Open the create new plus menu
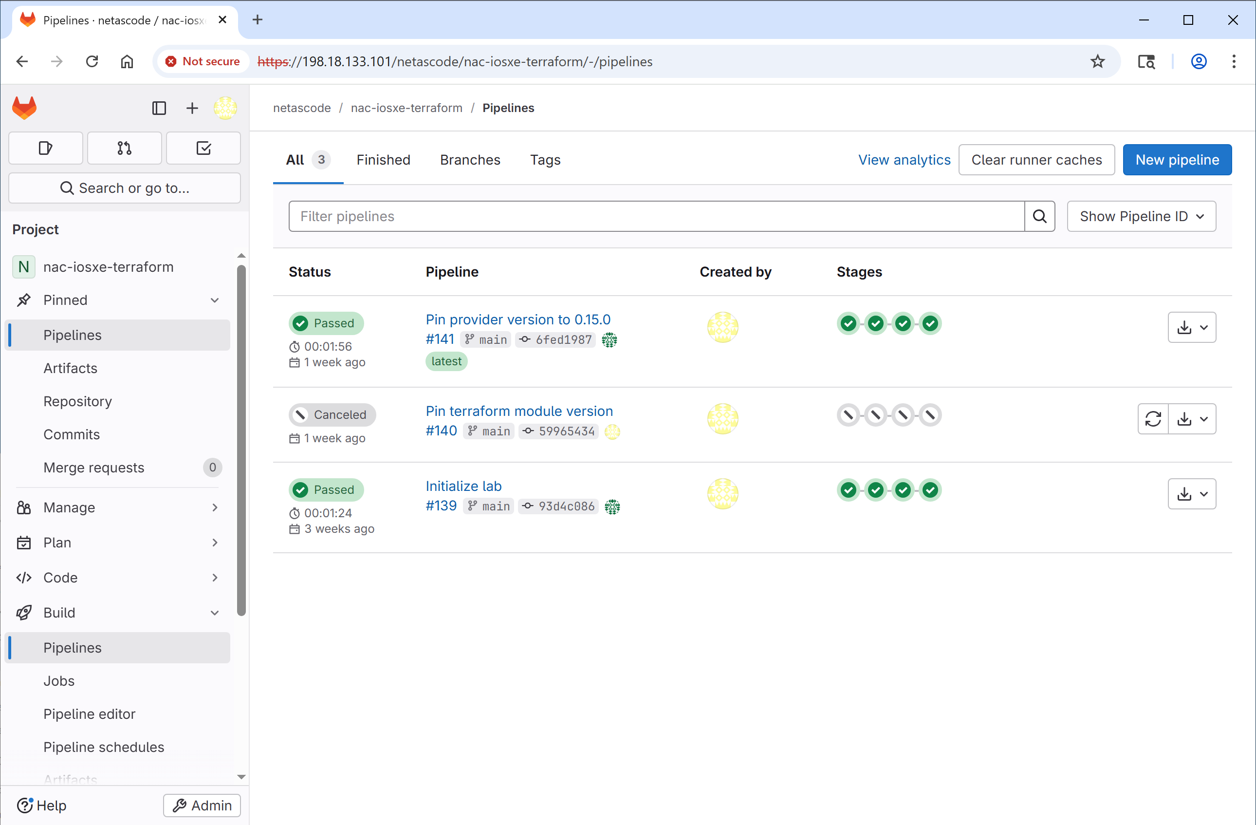The height and width of the screenshot is (825, 1256). [192, 108]
